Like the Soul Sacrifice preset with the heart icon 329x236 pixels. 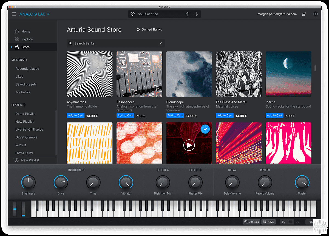click(133, 14)
